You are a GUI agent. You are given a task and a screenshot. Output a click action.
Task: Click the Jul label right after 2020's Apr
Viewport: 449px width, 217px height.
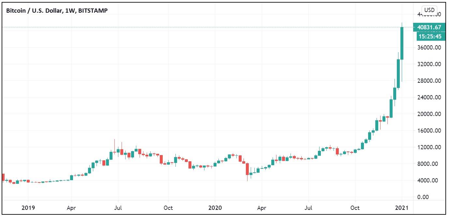coord(308,207)
